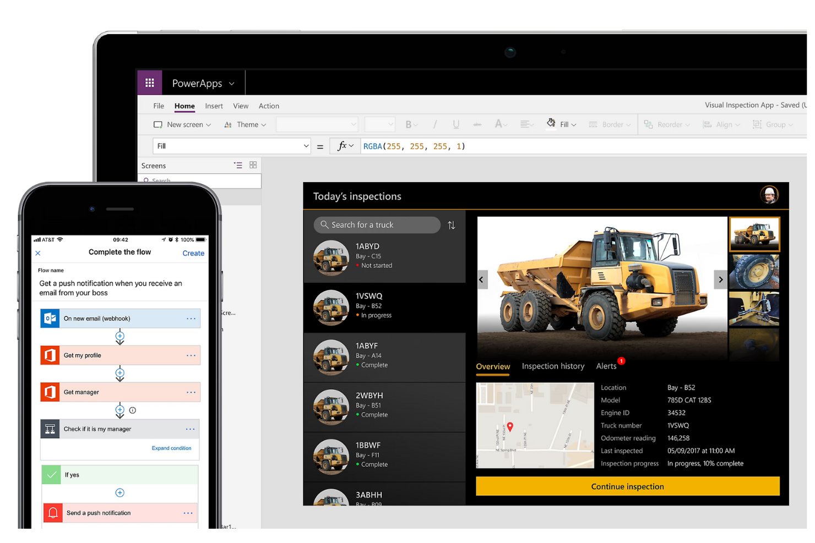Open options for Get my profile step
The height and width of the screenshot is (543, 815).
[x=191, y=355]
